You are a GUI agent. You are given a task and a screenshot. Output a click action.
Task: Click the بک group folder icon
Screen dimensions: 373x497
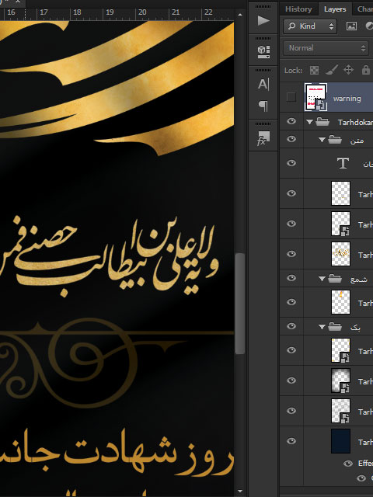[335, 326]
